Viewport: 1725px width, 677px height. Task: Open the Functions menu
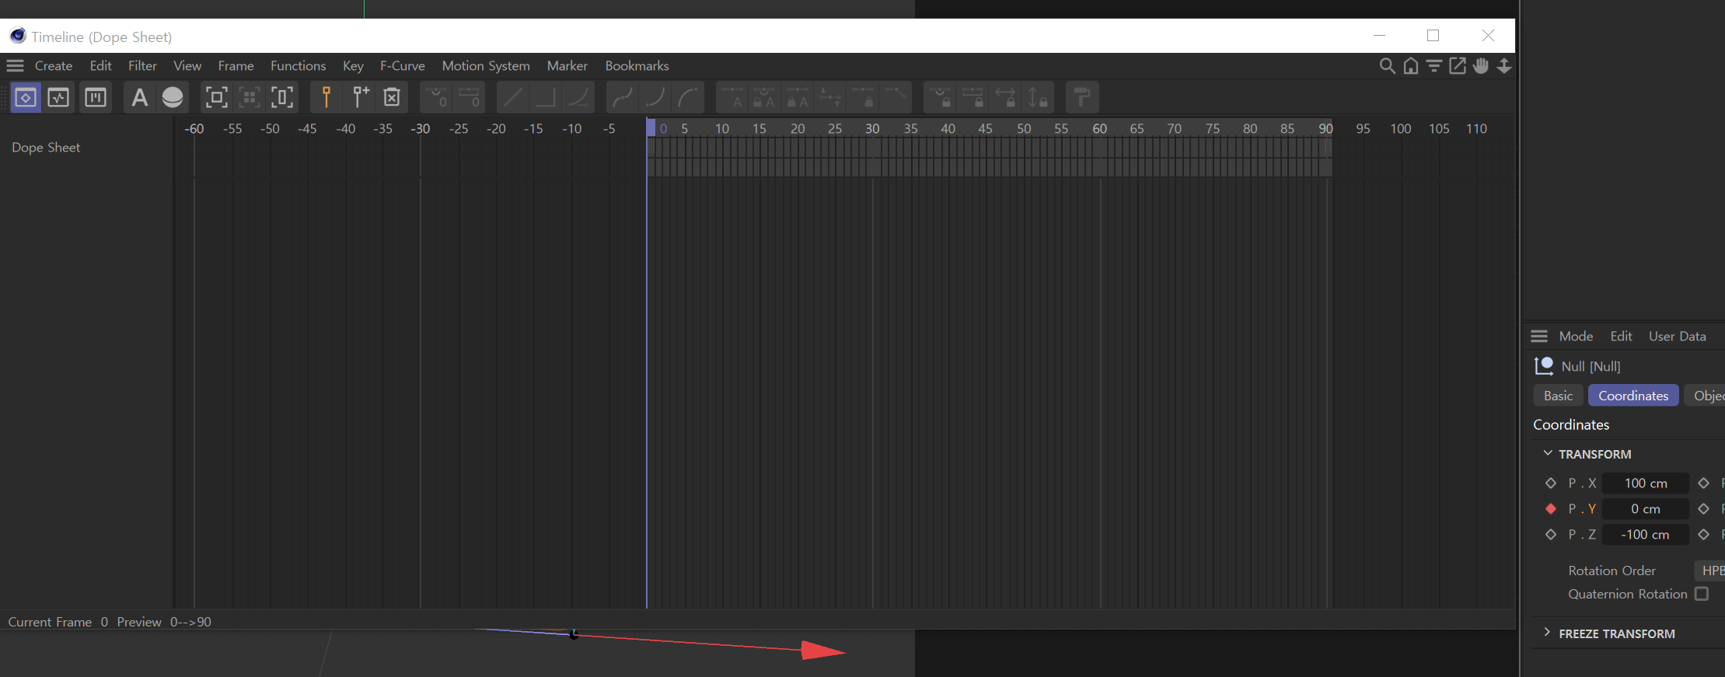pos(298,66)
